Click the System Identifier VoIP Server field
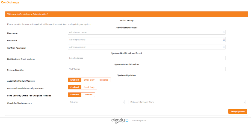 [x=146, y=69]
